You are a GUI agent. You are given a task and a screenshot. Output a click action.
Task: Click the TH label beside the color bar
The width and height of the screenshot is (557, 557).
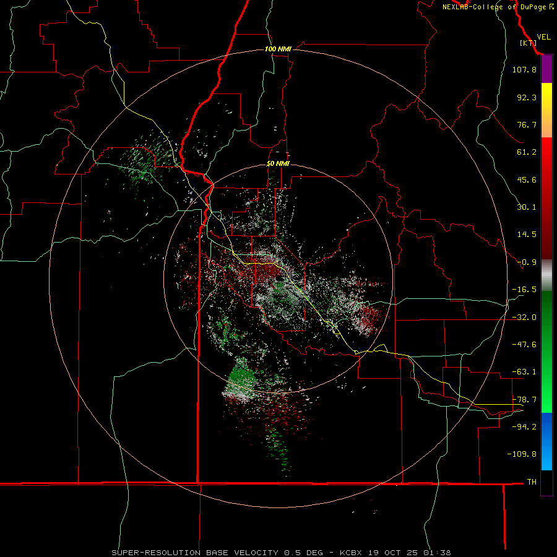[x=532, y=481]
